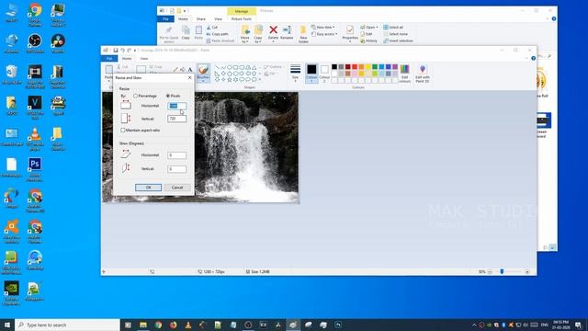Screen dimensions: 588x331
Task: Open Edit colours in Paint ribbon
Action: (x=404, y=74)
